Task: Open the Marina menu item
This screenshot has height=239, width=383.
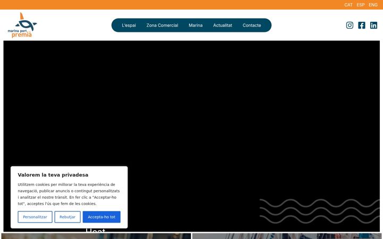Action: tap(195, 25)
